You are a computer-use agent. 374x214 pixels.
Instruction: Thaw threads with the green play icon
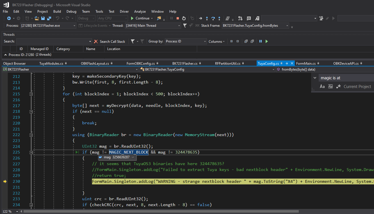click(267, 41)
